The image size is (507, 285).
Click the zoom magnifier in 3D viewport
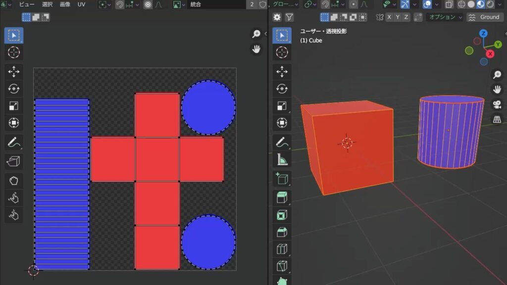pyautogui.click(x=497, y=75)
